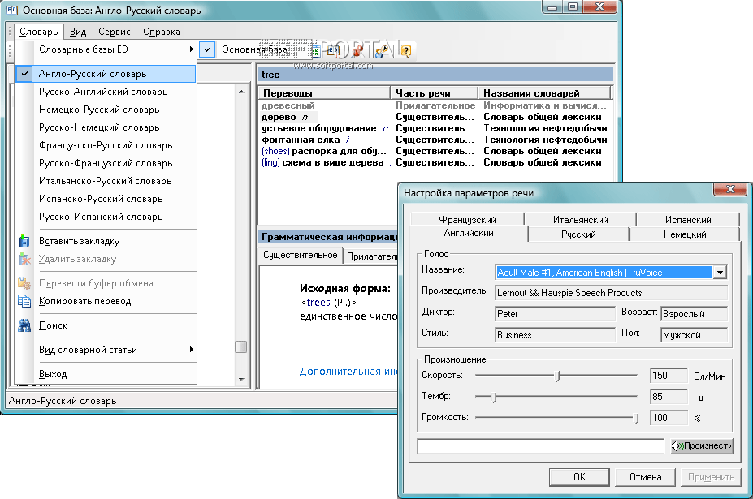Select the дерево translation row
This screenshot has height=499, width=753.
435,117
